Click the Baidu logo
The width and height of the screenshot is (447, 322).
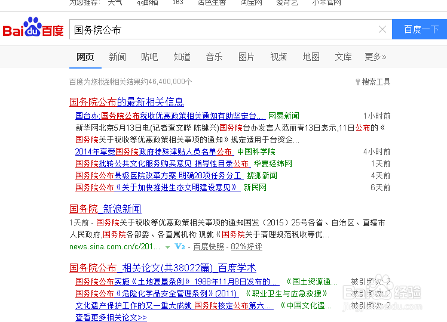(33, 27)
